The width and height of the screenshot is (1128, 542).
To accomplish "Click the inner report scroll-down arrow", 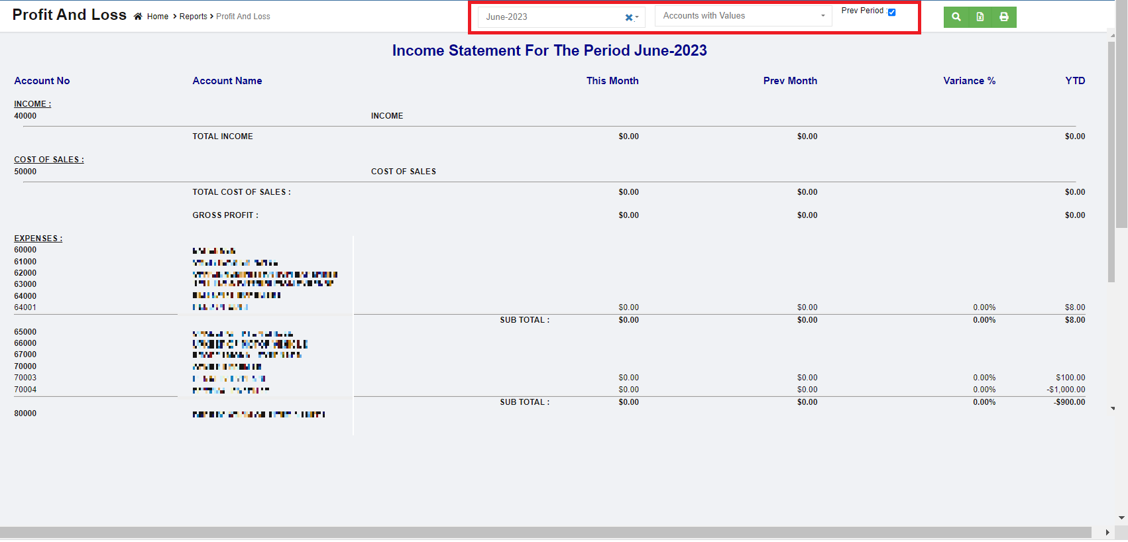I will click(x=1113, y=409).
